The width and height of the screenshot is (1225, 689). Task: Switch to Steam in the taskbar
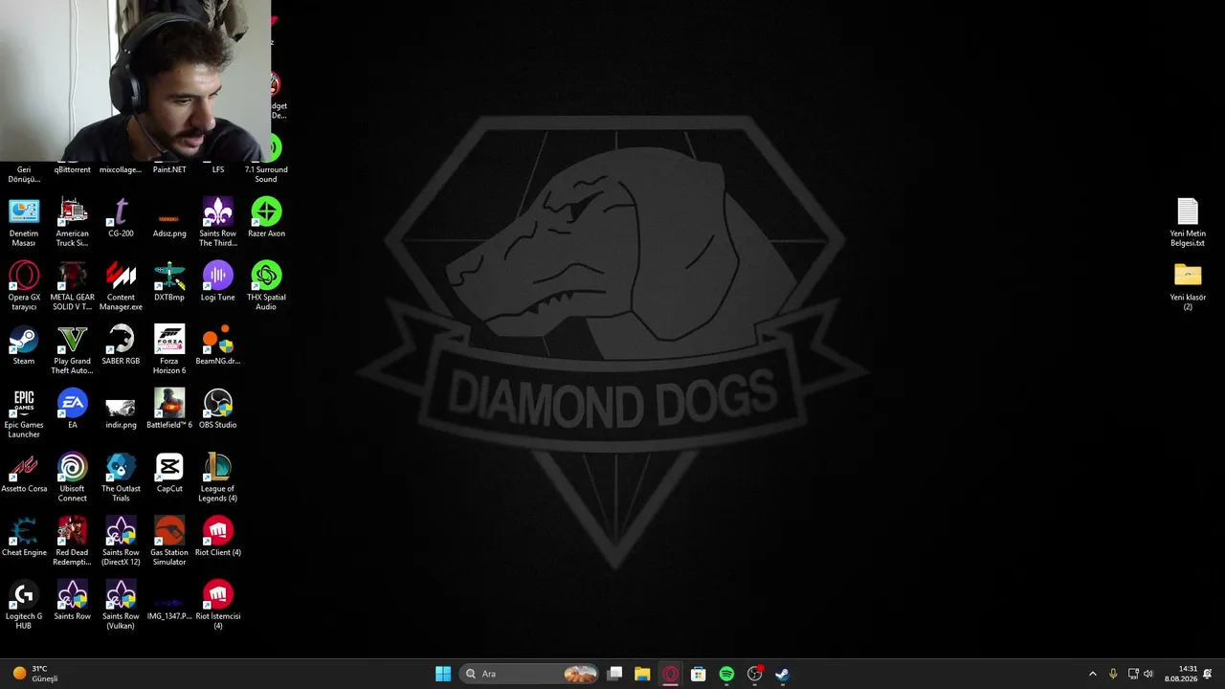pos(782,674)
